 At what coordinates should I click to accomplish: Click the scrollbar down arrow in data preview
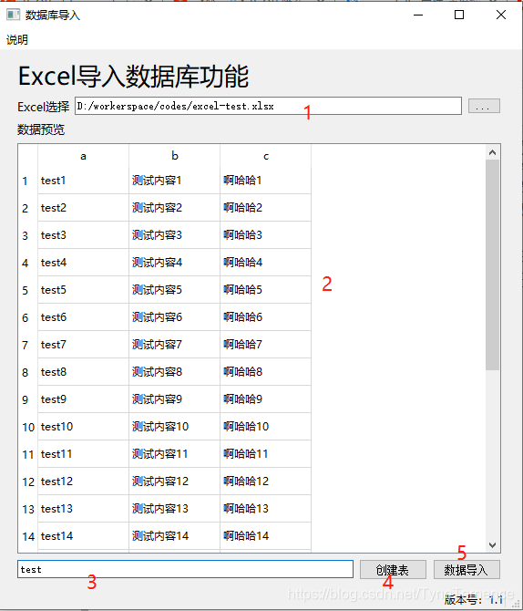(x=492, y=544)
